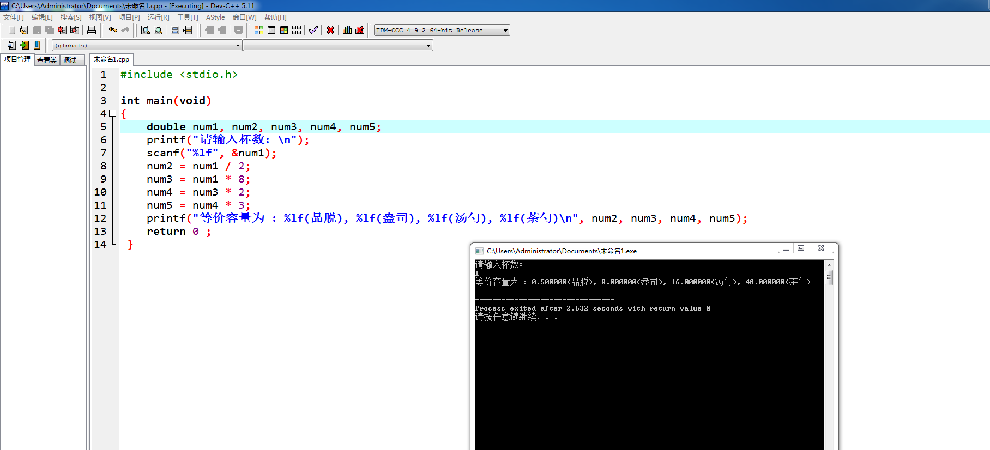
Task: Click the num2 = num1 / 2; line
Action: (198, 166)
